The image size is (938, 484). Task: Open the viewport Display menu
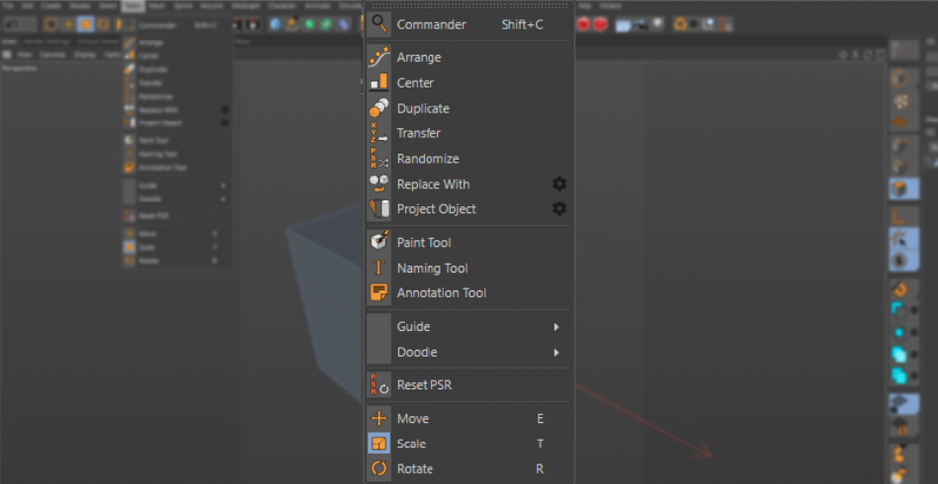84,54
